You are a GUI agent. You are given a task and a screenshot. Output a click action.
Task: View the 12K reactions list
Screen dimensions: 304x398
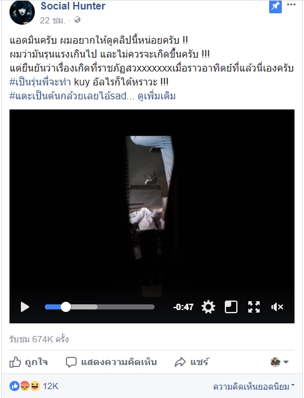pos(34,387)
